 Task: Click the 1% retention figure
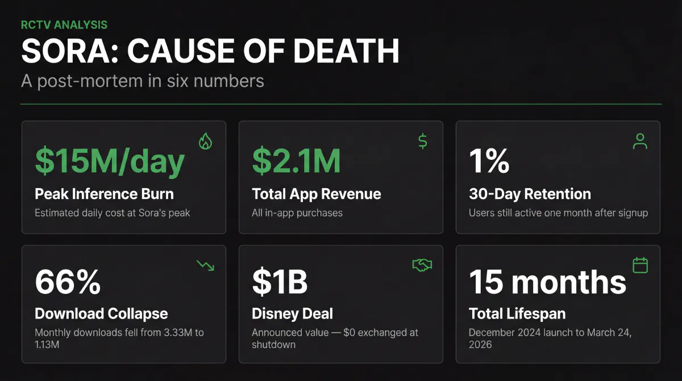point(489,161)
